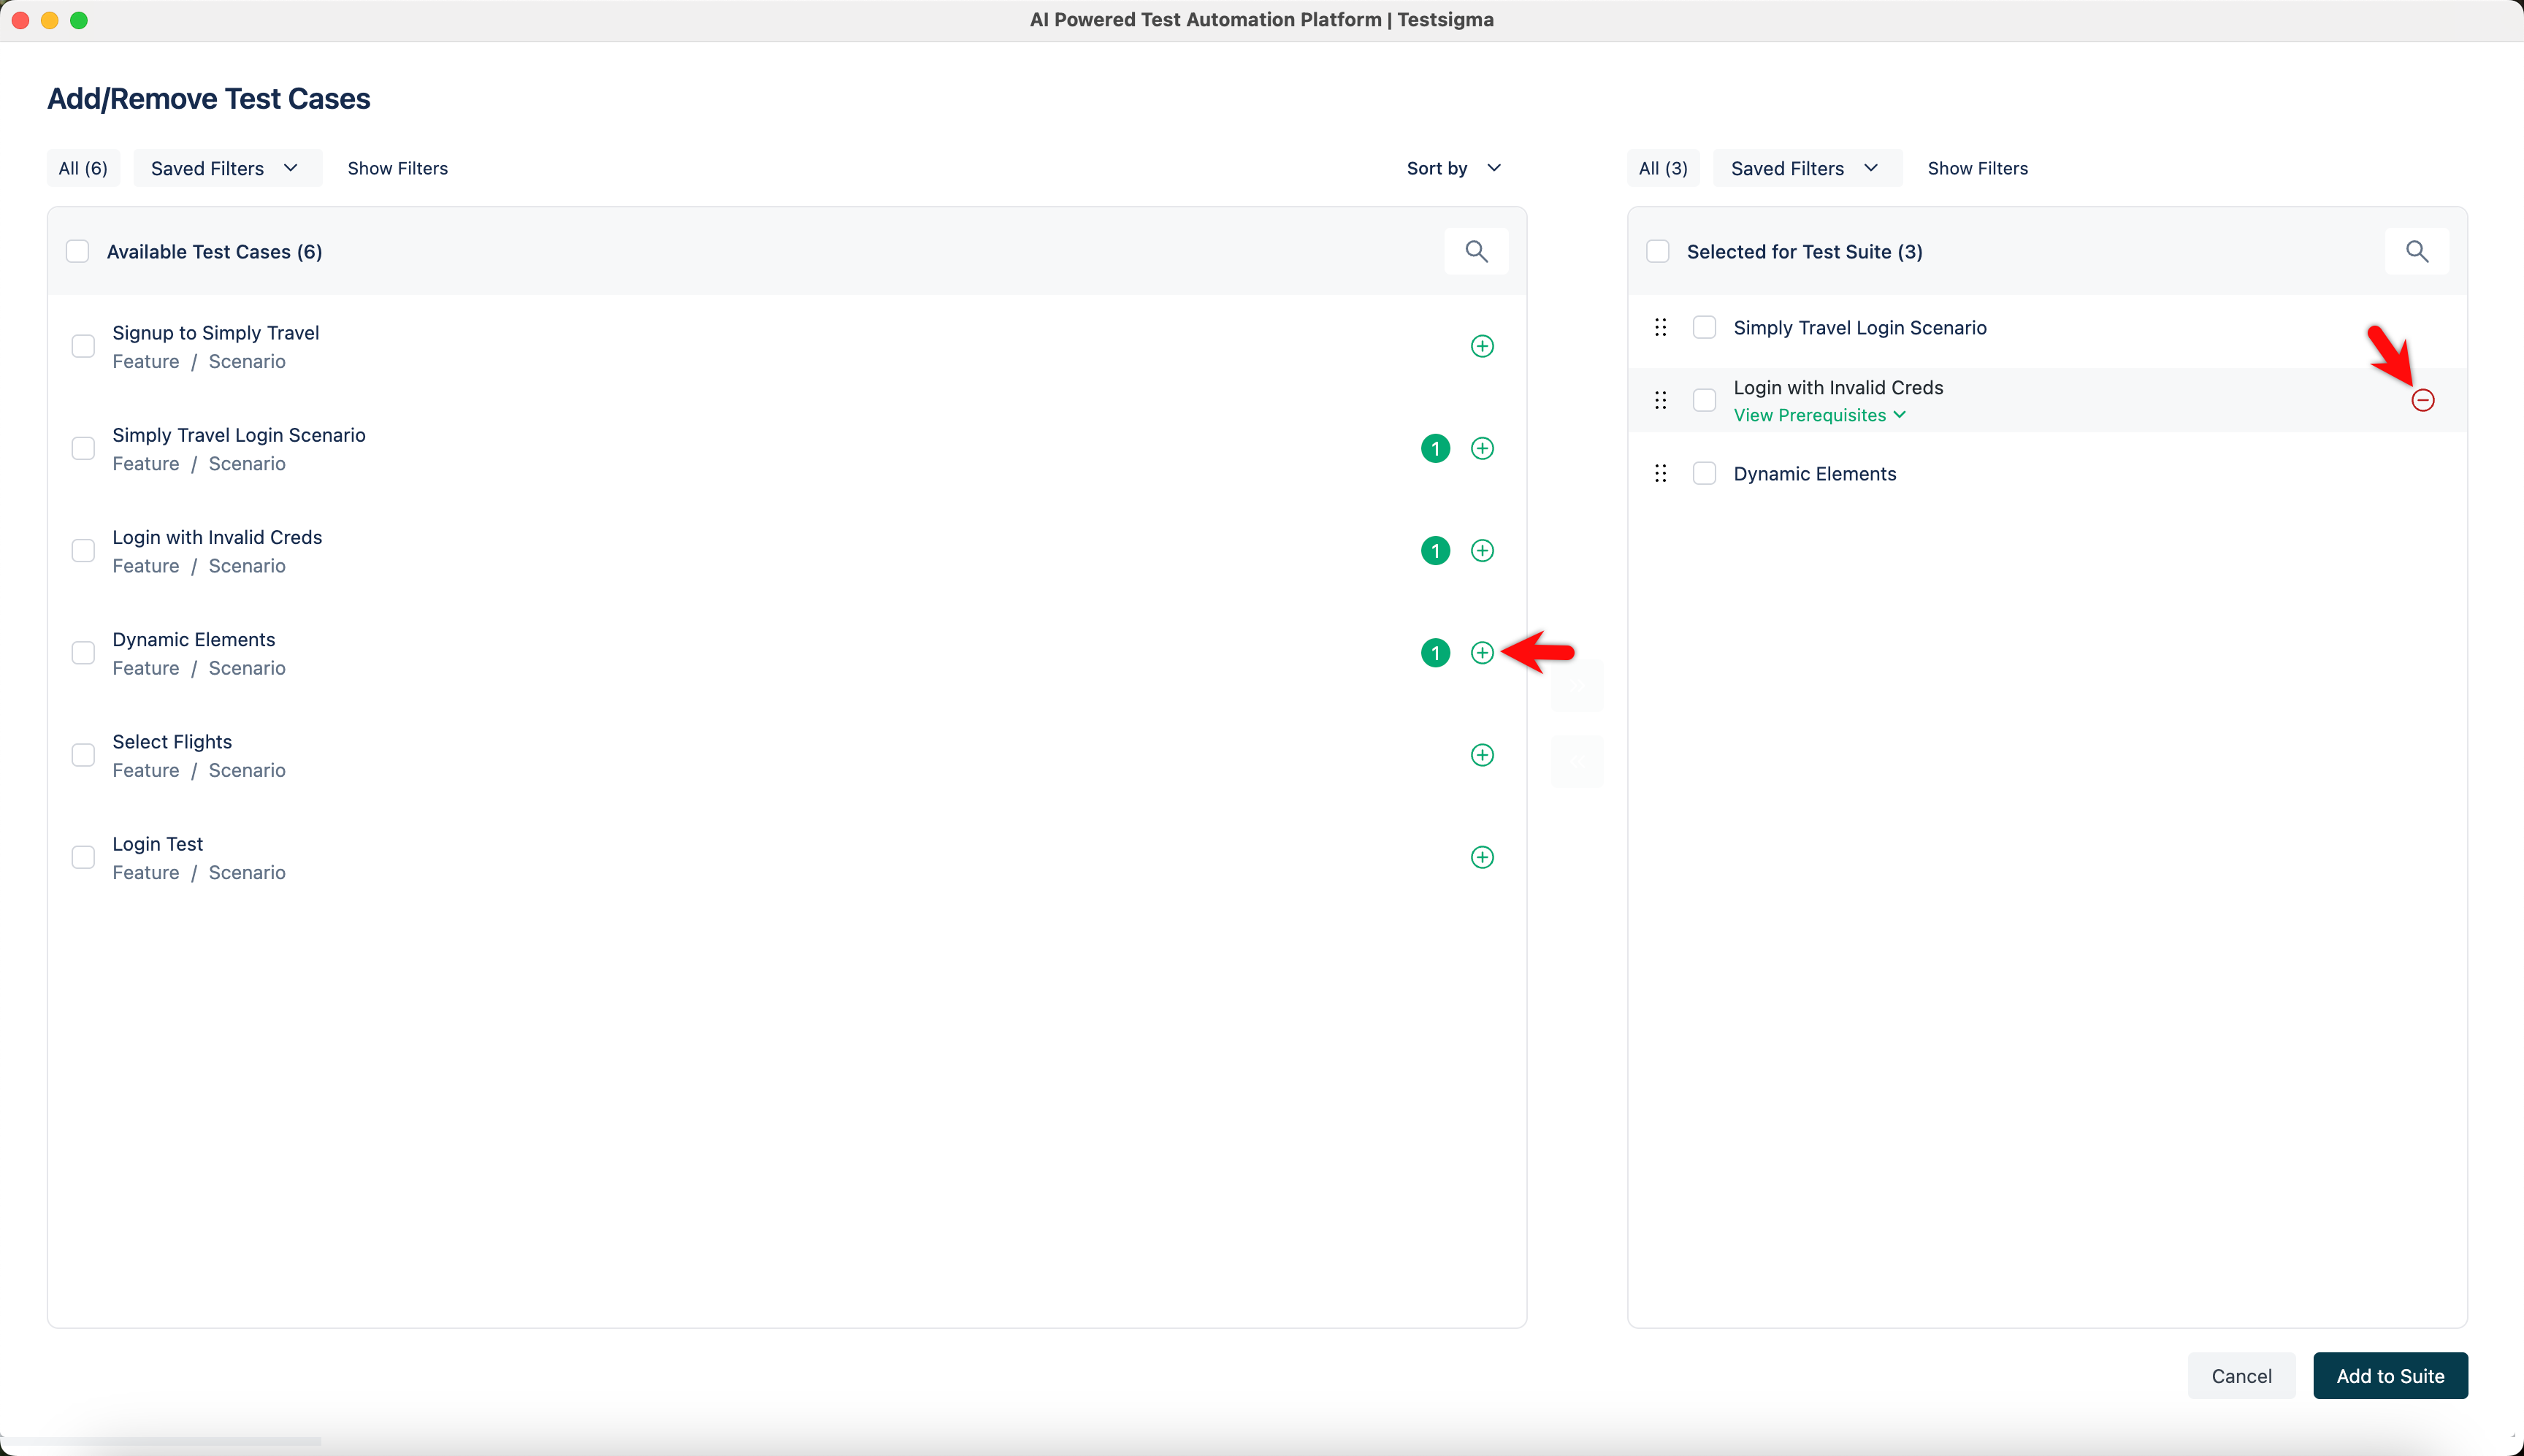The width and height of the screenshot is (2524, 1456).
Task: Open left Saved Filters dropdown
Action: click(x=226, y=168)
